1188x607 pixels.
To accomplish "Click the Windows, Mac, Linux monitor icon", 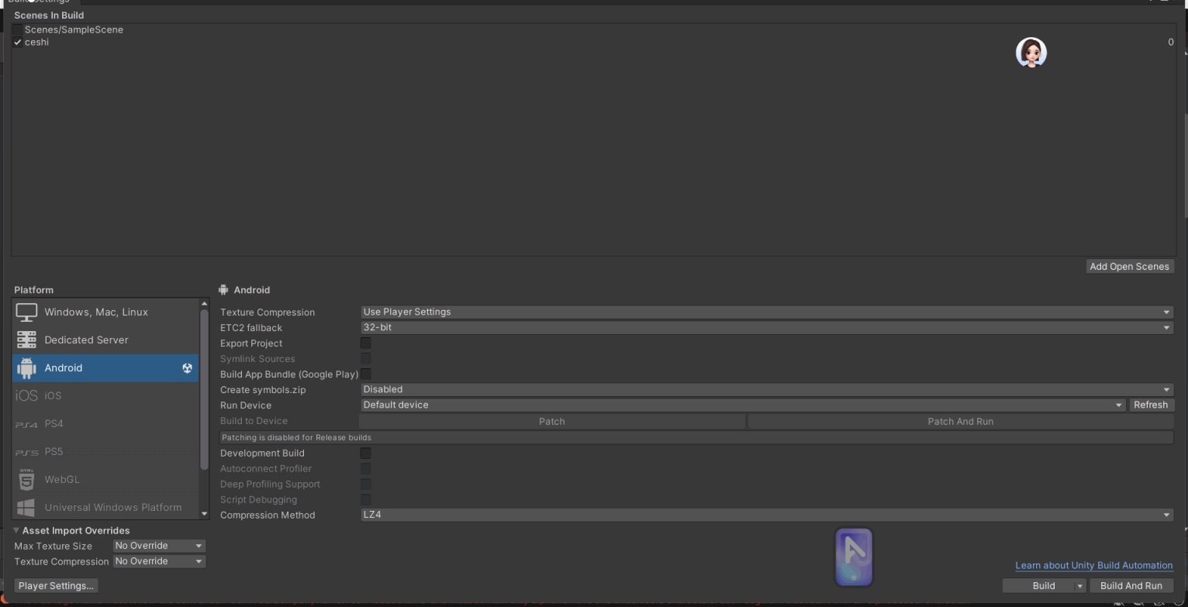I will point(26,312).
